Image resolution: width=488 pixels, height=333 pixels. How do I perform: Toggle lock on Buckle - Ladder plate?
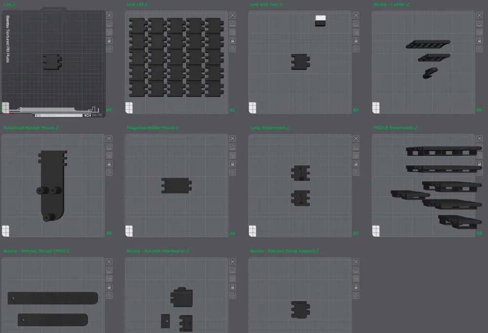(x=479, y=40)
